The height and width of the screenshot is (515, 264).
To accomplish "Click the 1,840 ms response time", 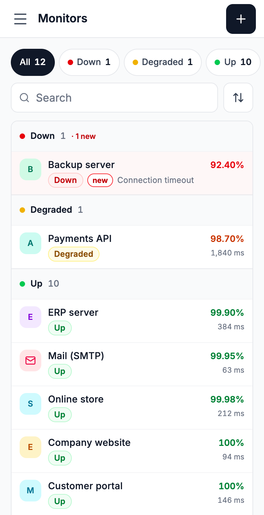I will pos(227,253).
